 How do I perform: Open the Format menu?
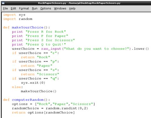click(x=24, y=9)
